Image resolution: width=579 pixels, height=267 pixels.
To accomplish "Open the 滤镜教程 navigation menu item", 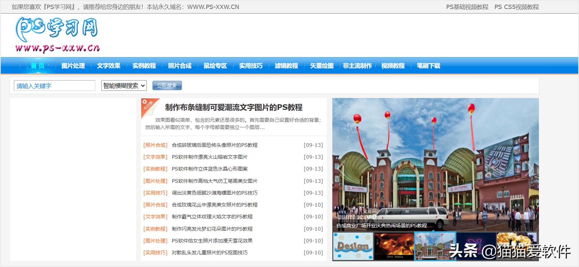I will click(x=286, y=66).
